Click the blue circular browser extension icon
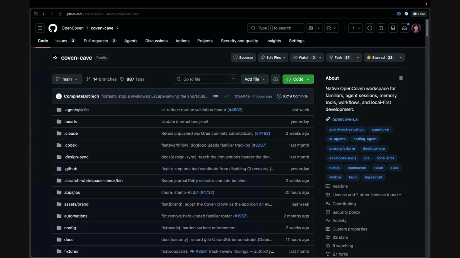This screenshot has height=258, width=460. click(x=399, y=14)
